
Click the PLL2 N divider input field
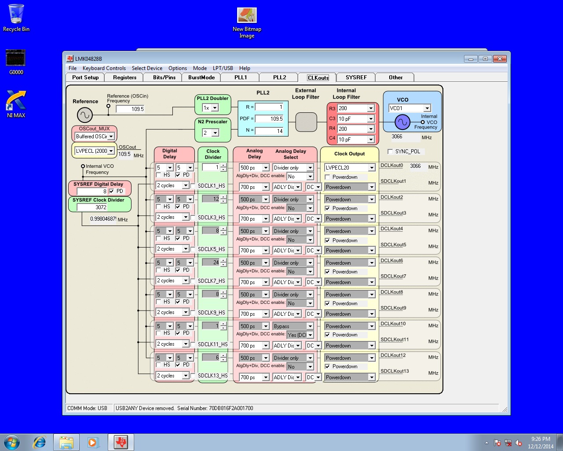point(269,131)
